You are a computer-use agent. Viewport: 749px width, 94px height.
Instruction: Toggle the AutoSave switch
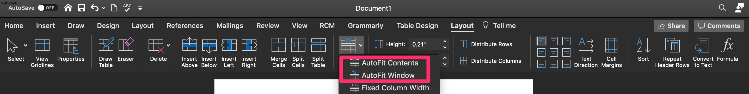point(48,8)
